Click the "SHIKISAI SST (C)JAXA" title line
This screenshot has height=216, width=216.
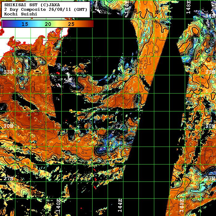(x=32, y=5)
